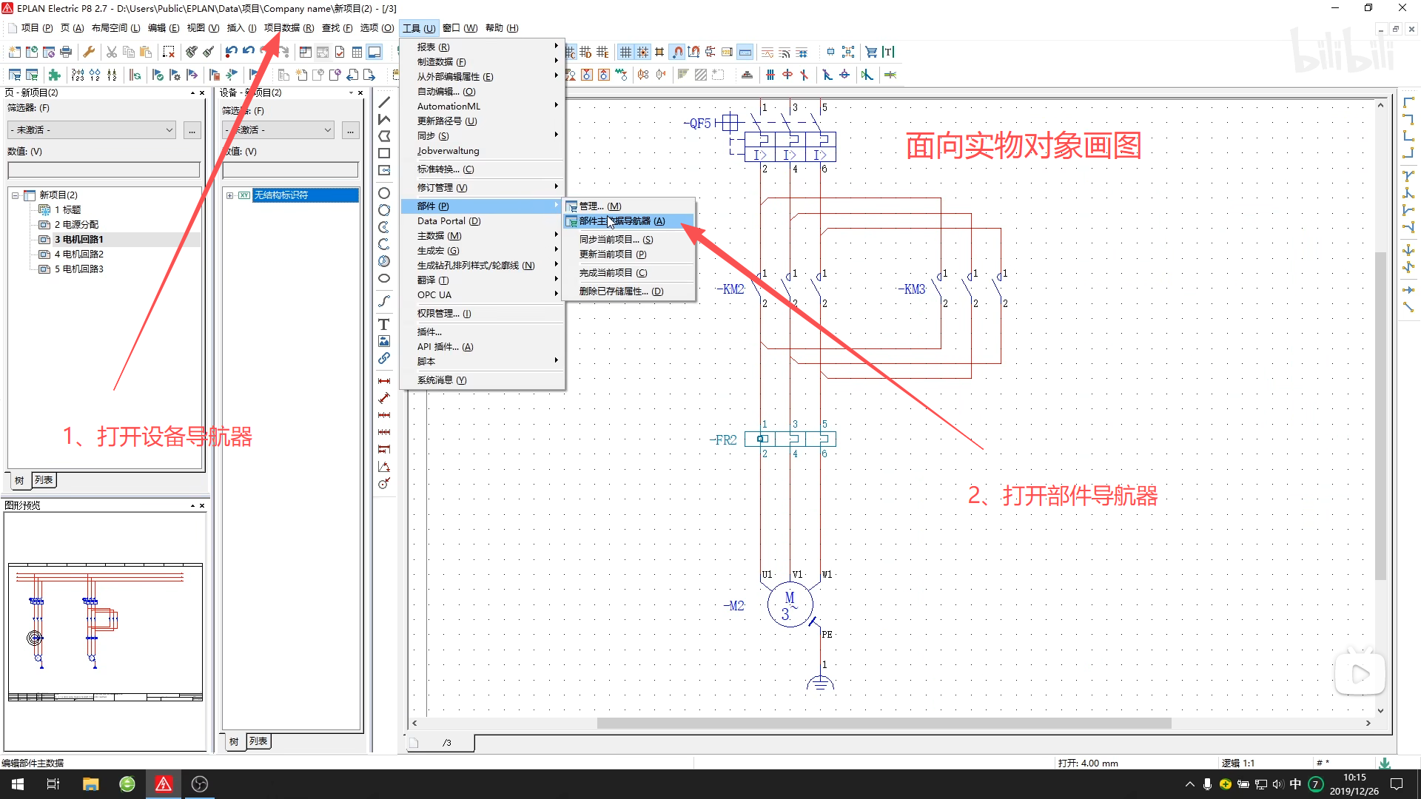The width and height of the screenshot is (1421, 799).
Task: Collapse the 新项目(2) tree node
Action: (x=15, y=195)
